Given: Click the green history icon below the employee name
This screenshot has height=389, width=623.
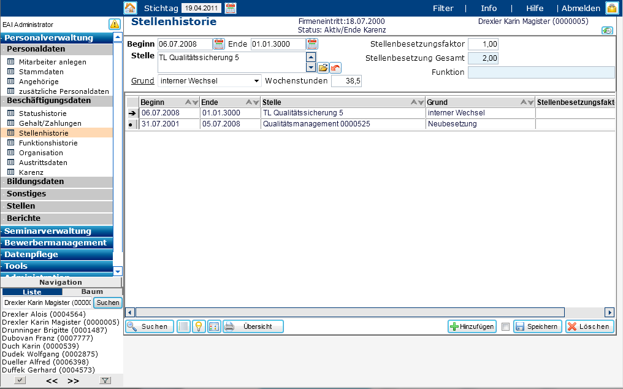Looking at the screenshot, I should (607, 31).
